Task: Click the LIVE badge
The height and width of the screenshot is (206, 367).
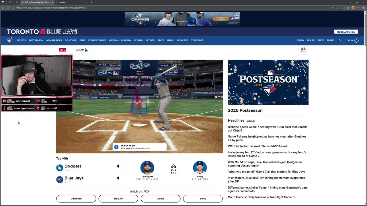Action: pyautogui.click(x=62, y=50)
